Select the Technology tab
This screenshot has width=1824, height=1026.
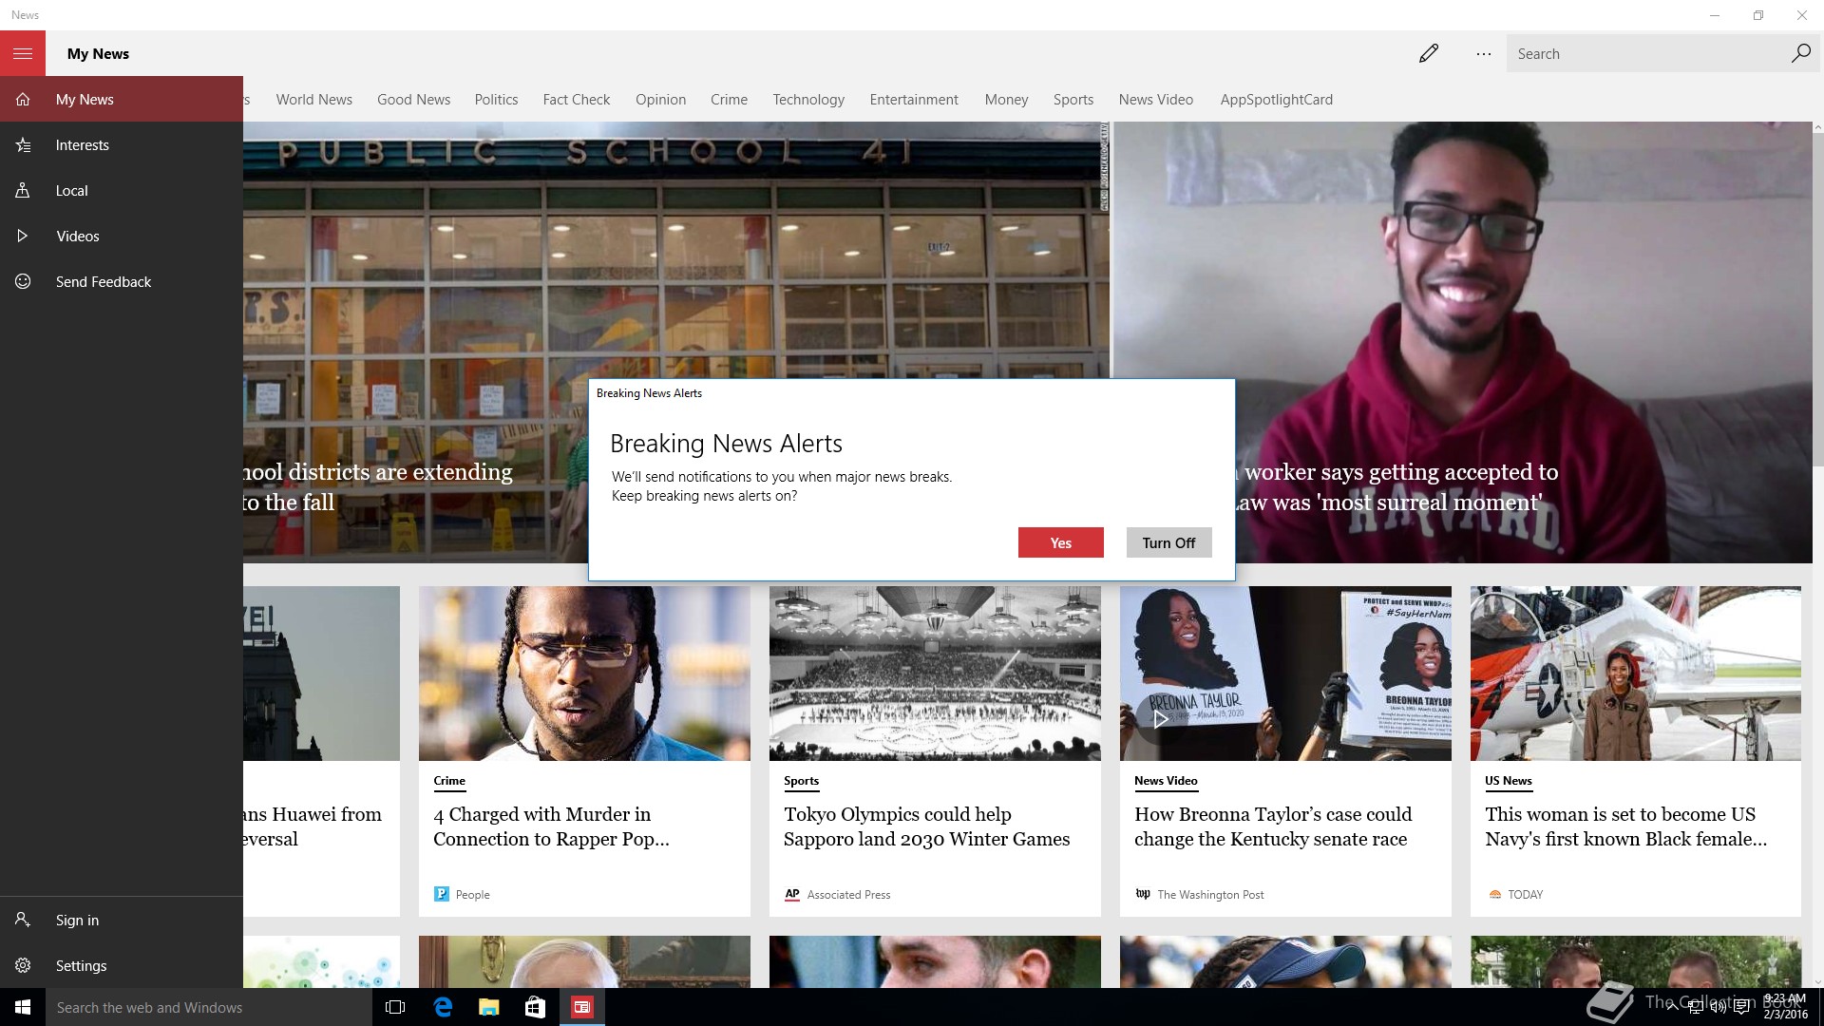807,99
